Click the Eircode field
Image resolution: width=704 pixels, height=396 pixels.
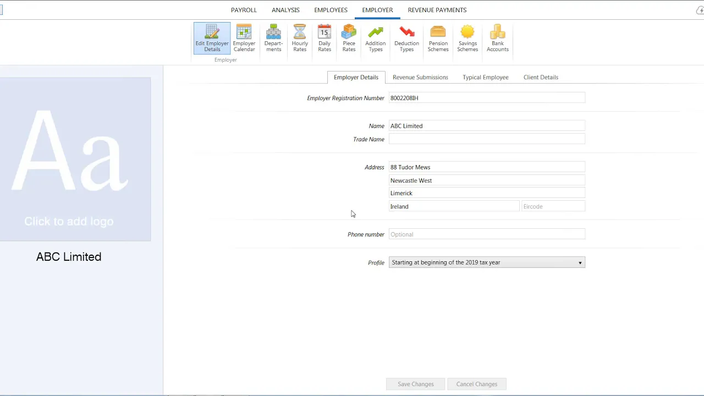(553, 206)
